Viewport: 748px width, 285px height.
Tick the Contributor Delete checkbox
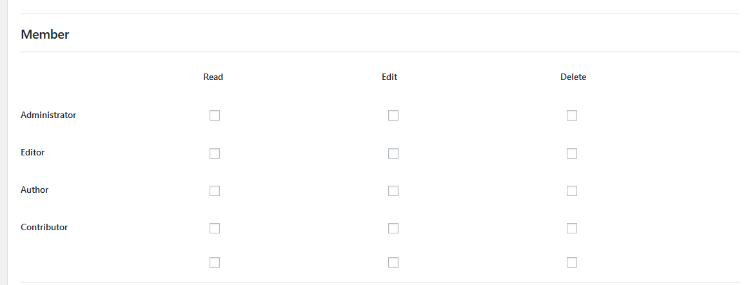tap(572, 228)
